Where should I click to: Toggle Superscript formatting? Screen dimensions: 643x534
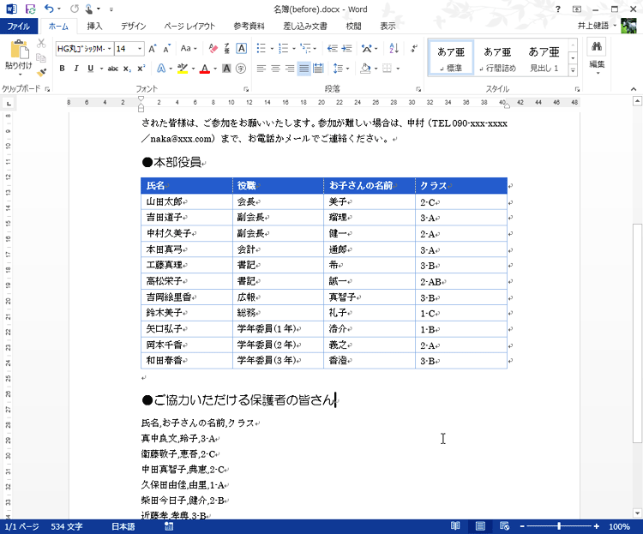coord(141,69)
